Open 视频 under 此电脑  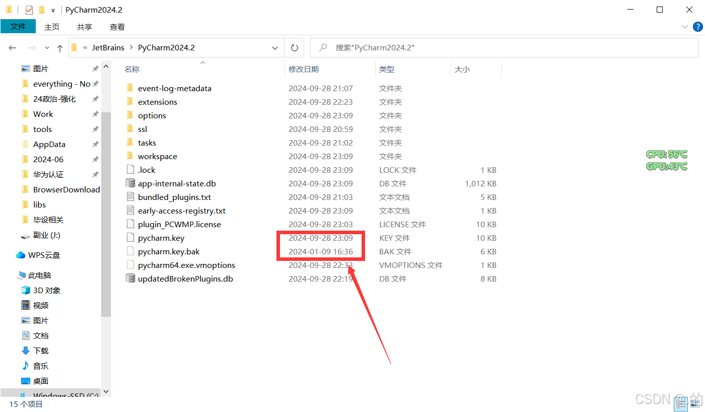[x=41, y=305]
